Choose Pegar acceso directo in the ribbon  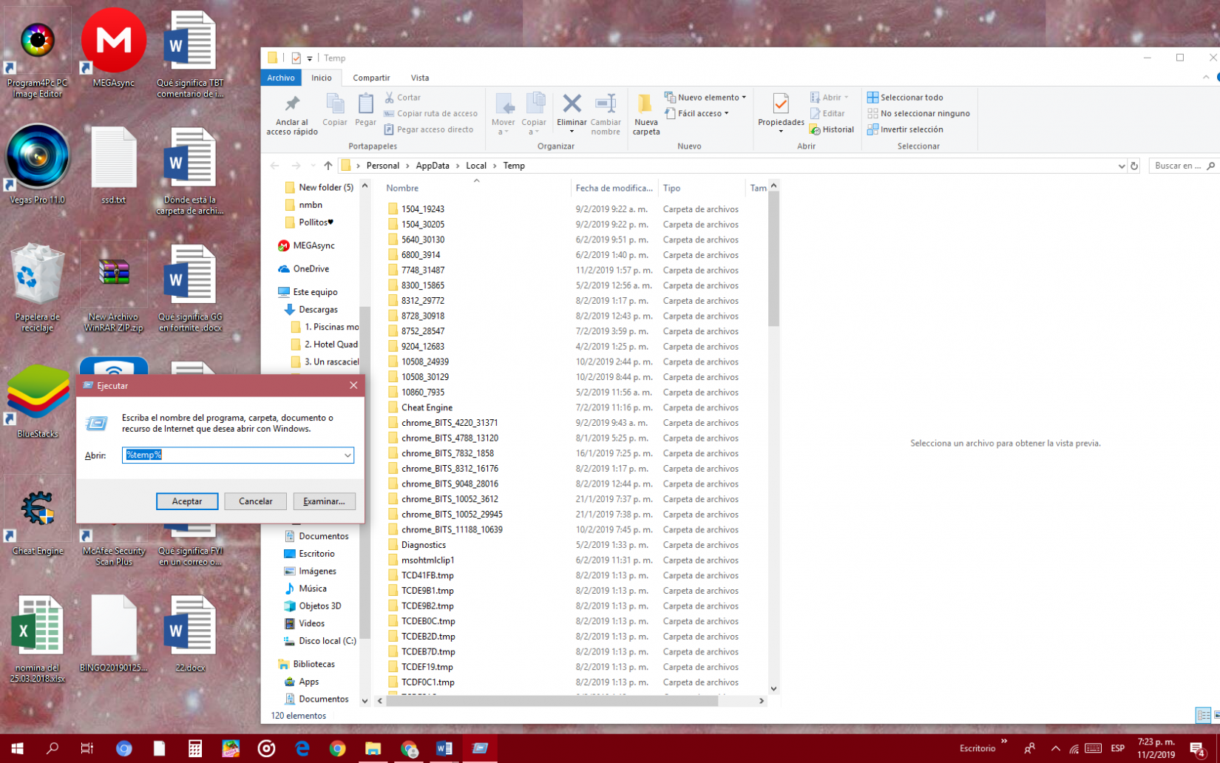click(428, 129)
